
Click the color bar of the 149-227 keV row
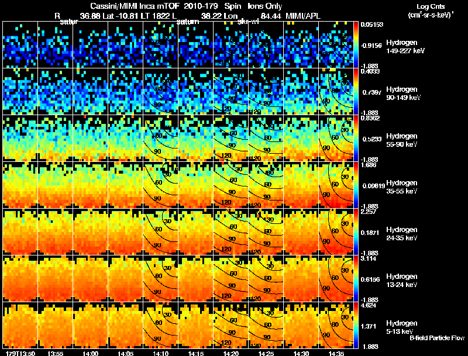(356, 45)
